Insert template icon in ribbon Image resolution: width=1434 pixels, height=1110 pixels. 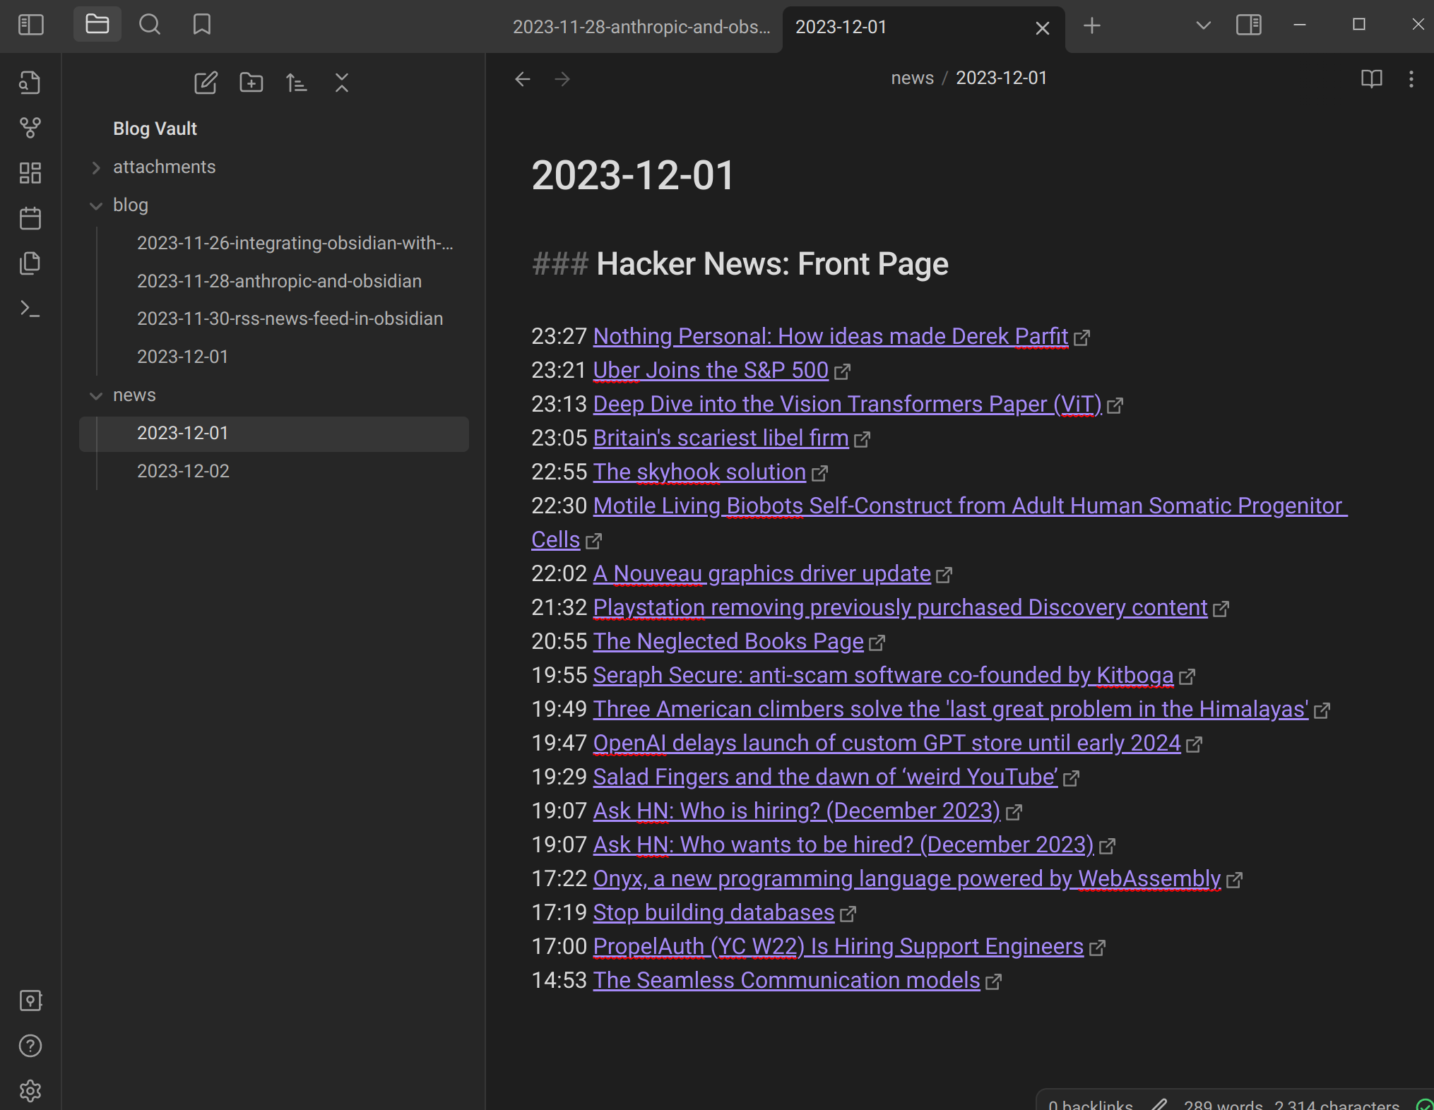click(30, 263)
